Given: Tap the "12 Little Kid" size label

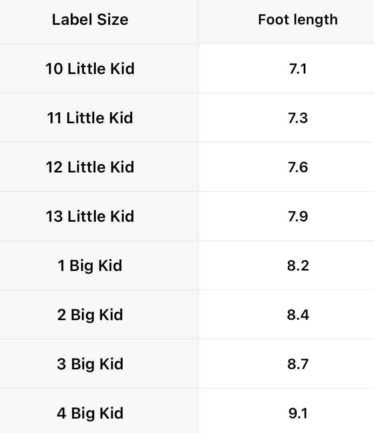Looking at the screenshot, I should click(90, 167).
